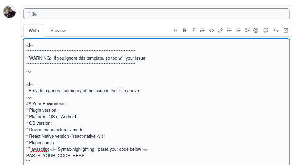The height and width of the screenshot is (165, 296).
Task: Click the 'Provide a general summary' comment line
Action: [84, 91]
